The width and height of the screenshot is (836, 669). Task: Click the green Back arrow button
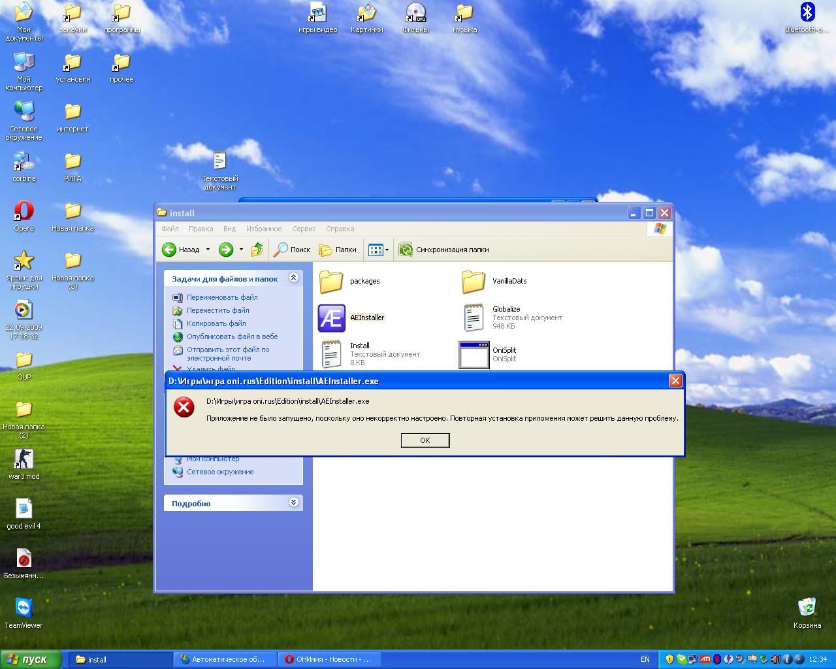(170, 250)
